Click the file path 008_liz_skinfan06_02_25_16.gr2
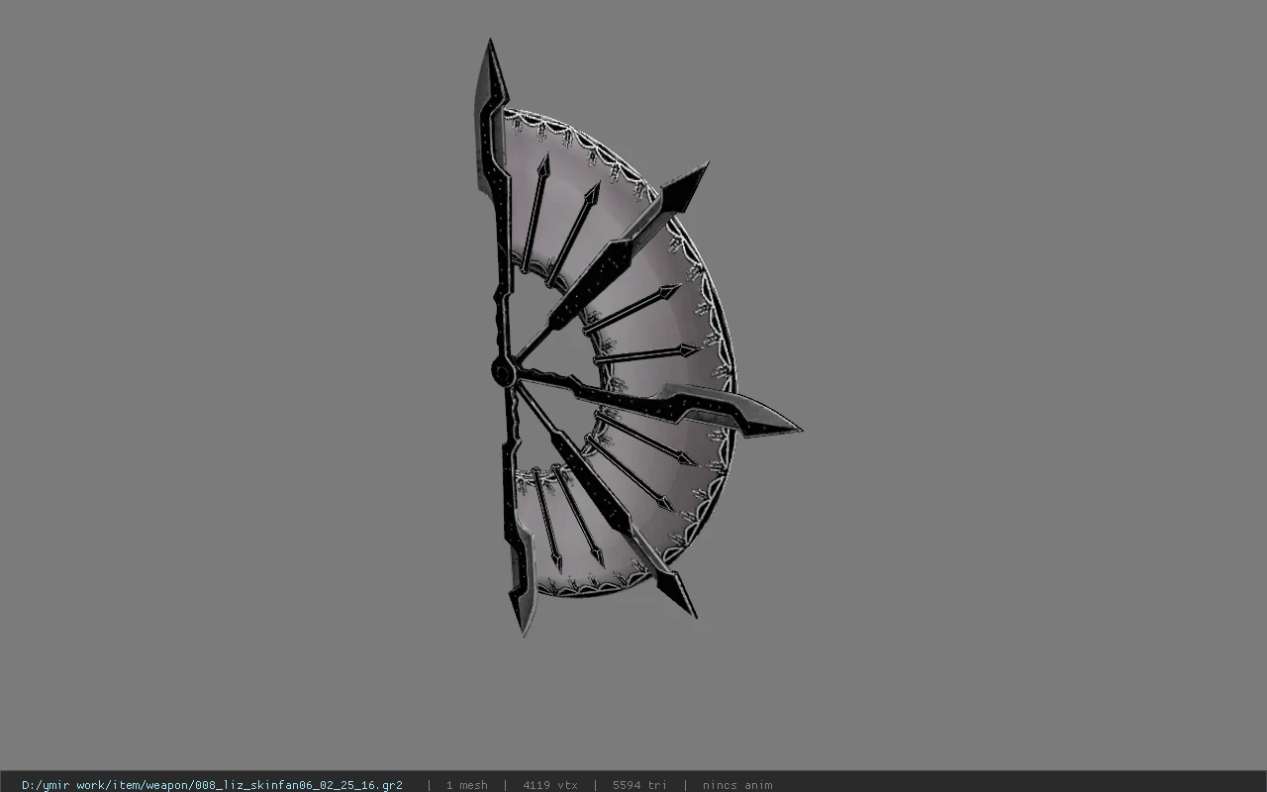1267x792 pixels. 212,785
